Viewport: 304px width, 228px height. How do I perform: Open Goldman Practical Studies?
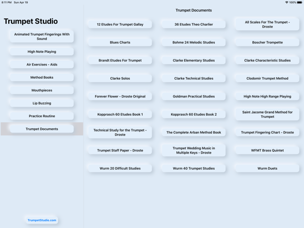coord(194,96)
